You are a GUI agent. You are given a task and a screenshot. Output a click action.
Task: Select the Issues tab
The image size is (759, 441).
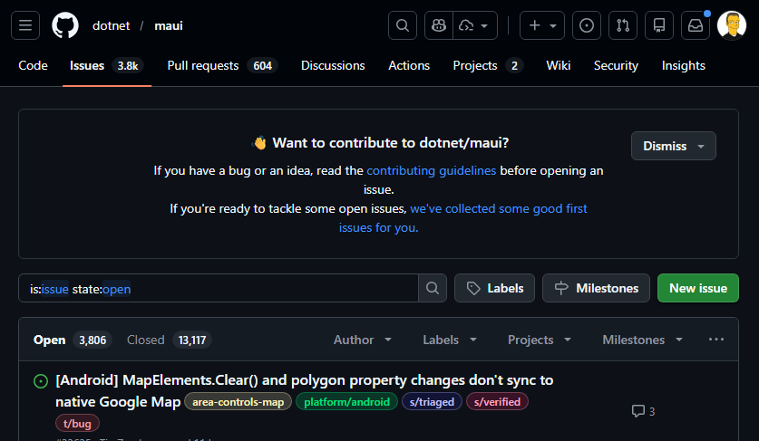(106, 65)
